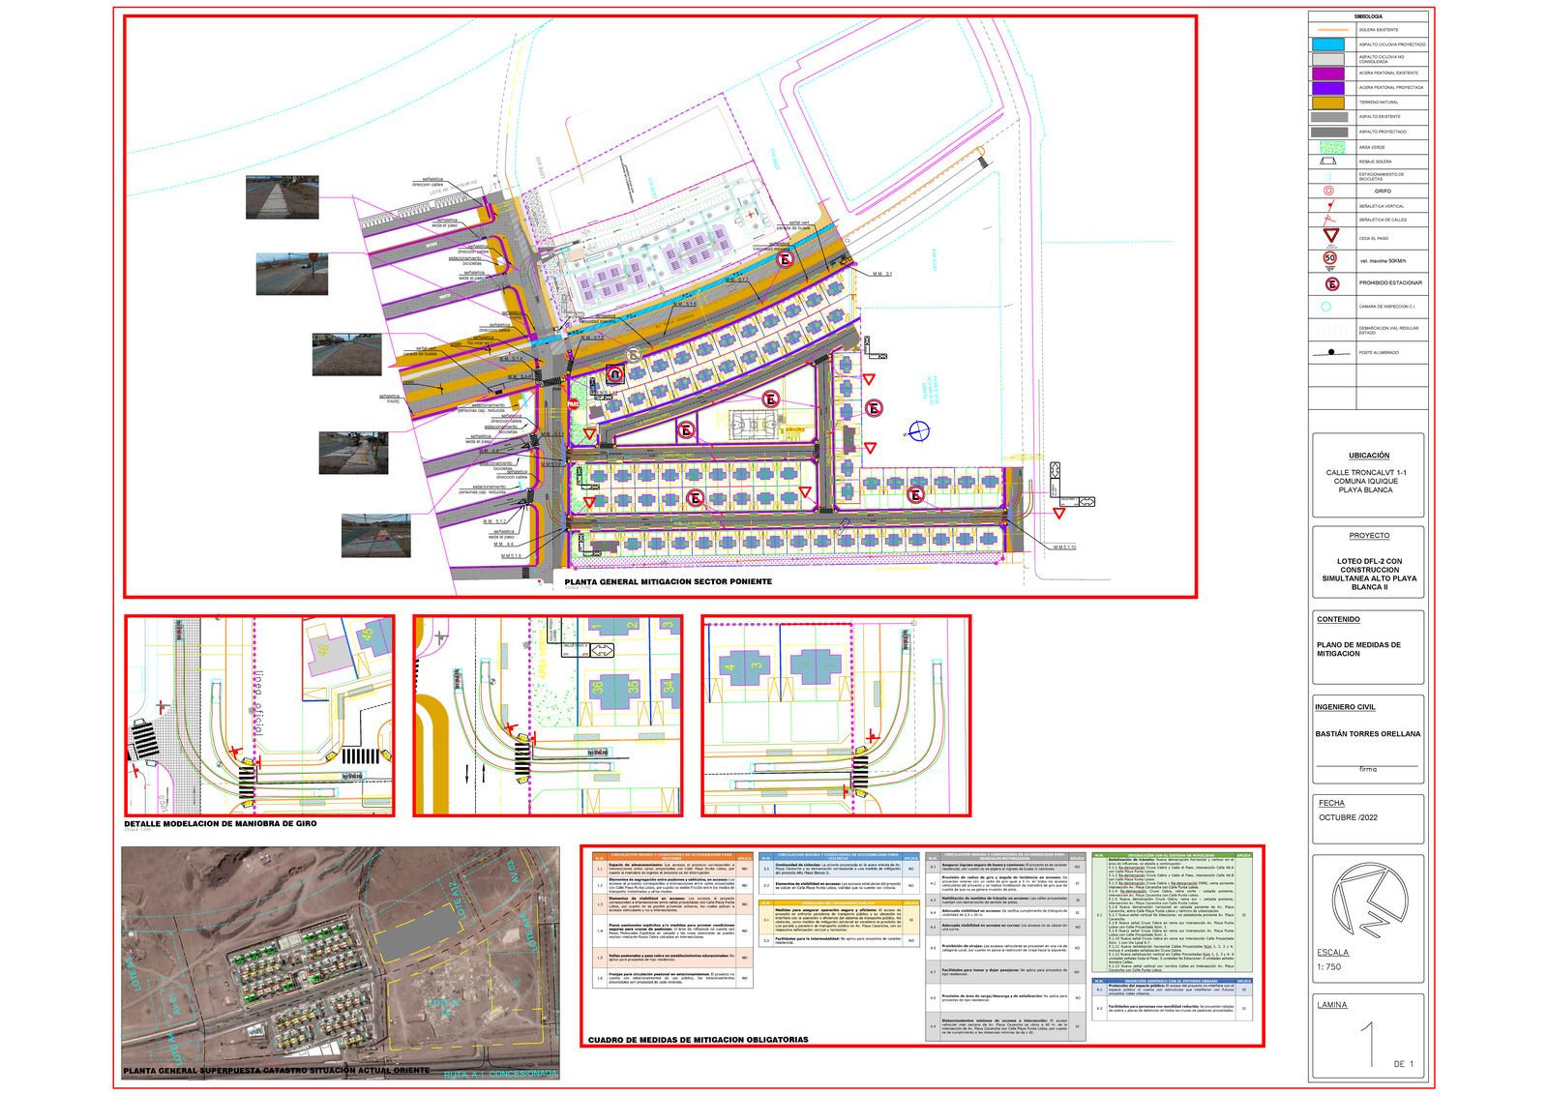Screen dimensions: 1548x1094
Task: Pick the purple Acera Peatonal Proyectada swatch
Action: click(1329, 88)
